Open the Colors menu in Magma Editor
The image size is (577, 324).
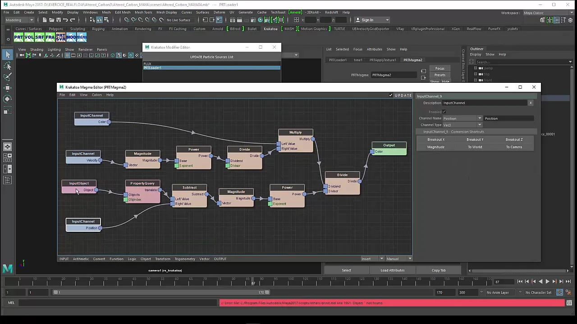coord(97,95)
